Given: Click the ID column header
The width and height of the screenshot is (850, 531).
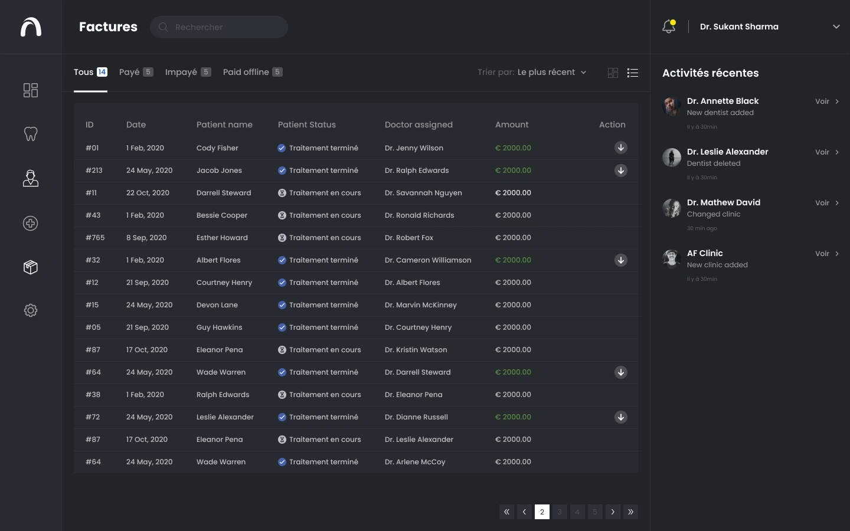Looking at the screenshot, I should pos(90,124).
